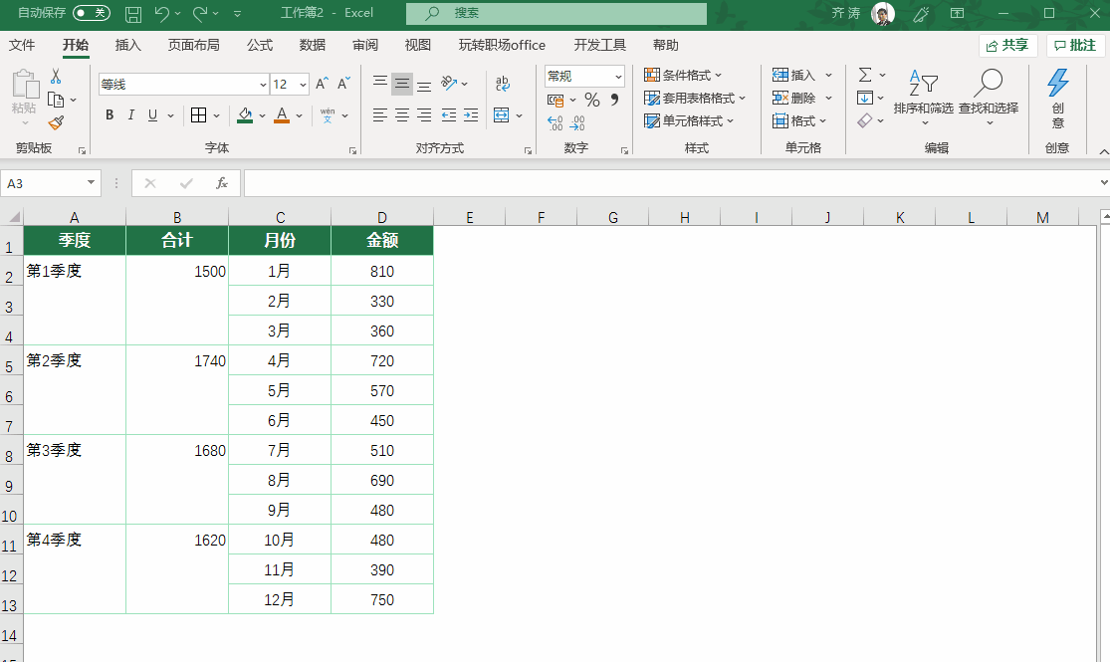Apply percent style to the cell
1110x662 pixels.
point(591,100)
